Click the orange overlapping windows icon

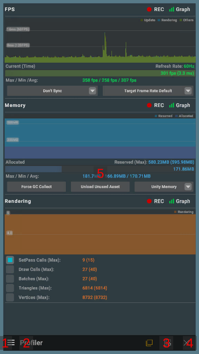pos(149,343)
